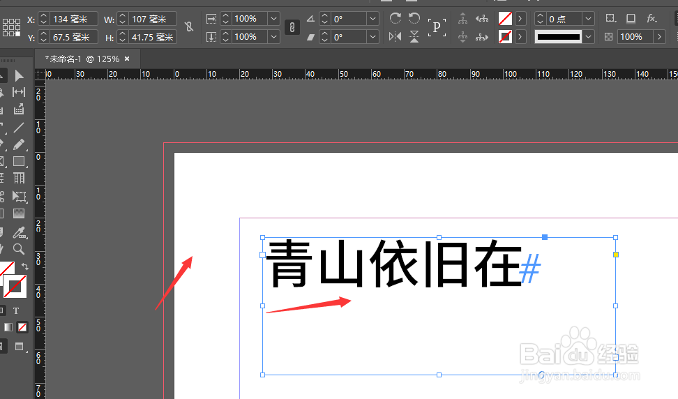This screenshot has height=399, width=678.
Task: Select the Eyedropper tool
Action: (x=19, y=232)
